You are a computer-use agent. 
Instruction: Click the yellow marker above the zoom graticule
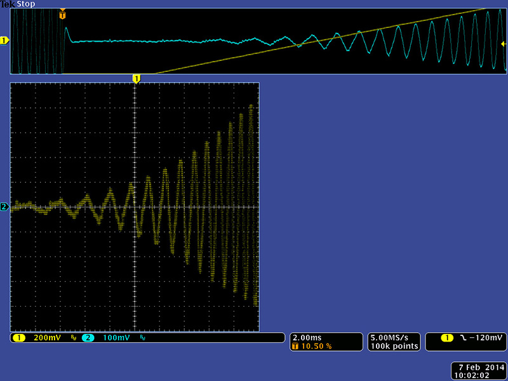[135, 78]
